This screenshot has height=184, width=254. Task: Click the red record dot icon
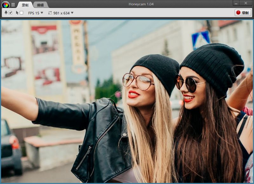pos(238,13)
